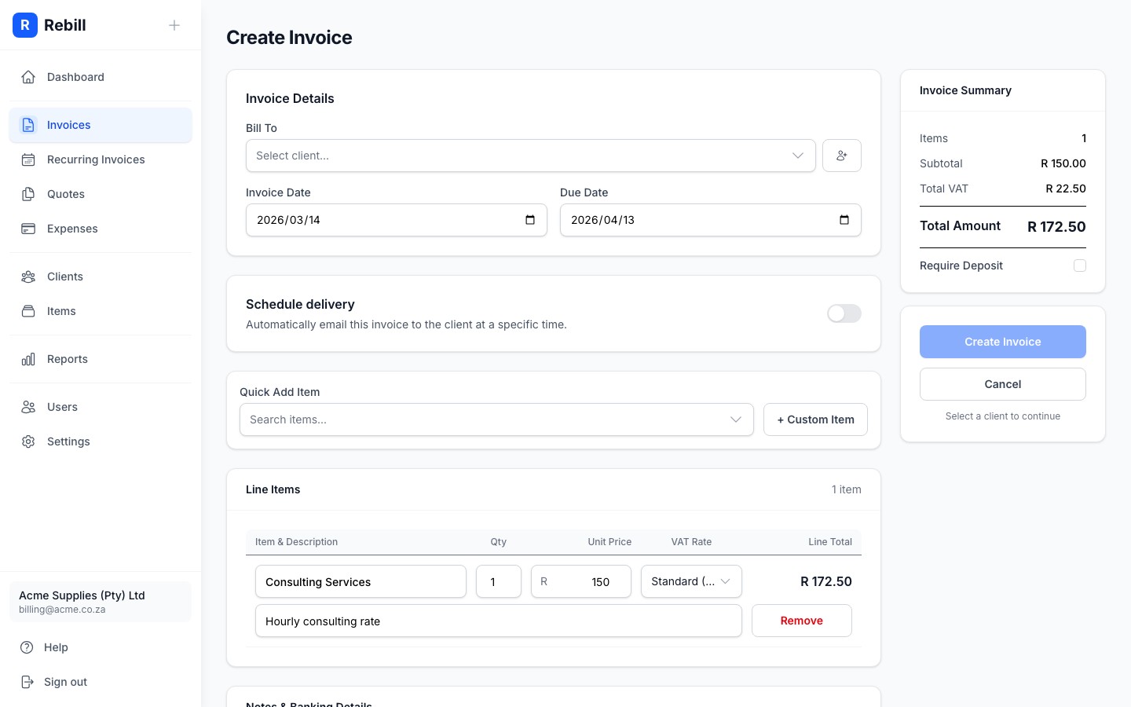Navigate to Settings in the sidebar
Screen dimensions: 1131x707
point(68,441)
